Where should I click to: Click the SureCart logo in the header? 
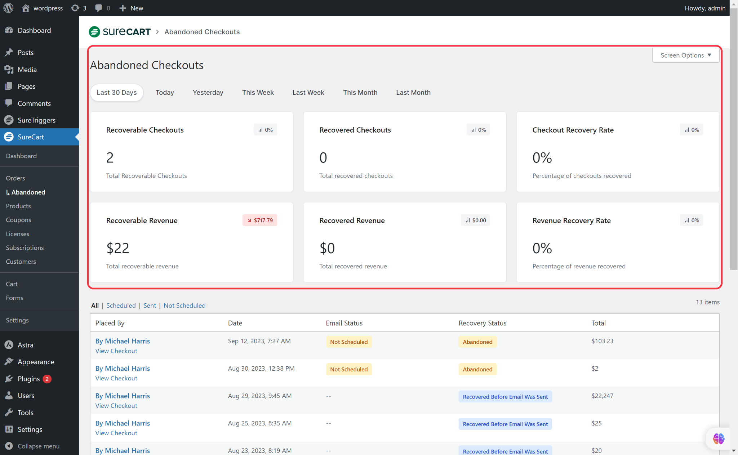click(120, 32)
